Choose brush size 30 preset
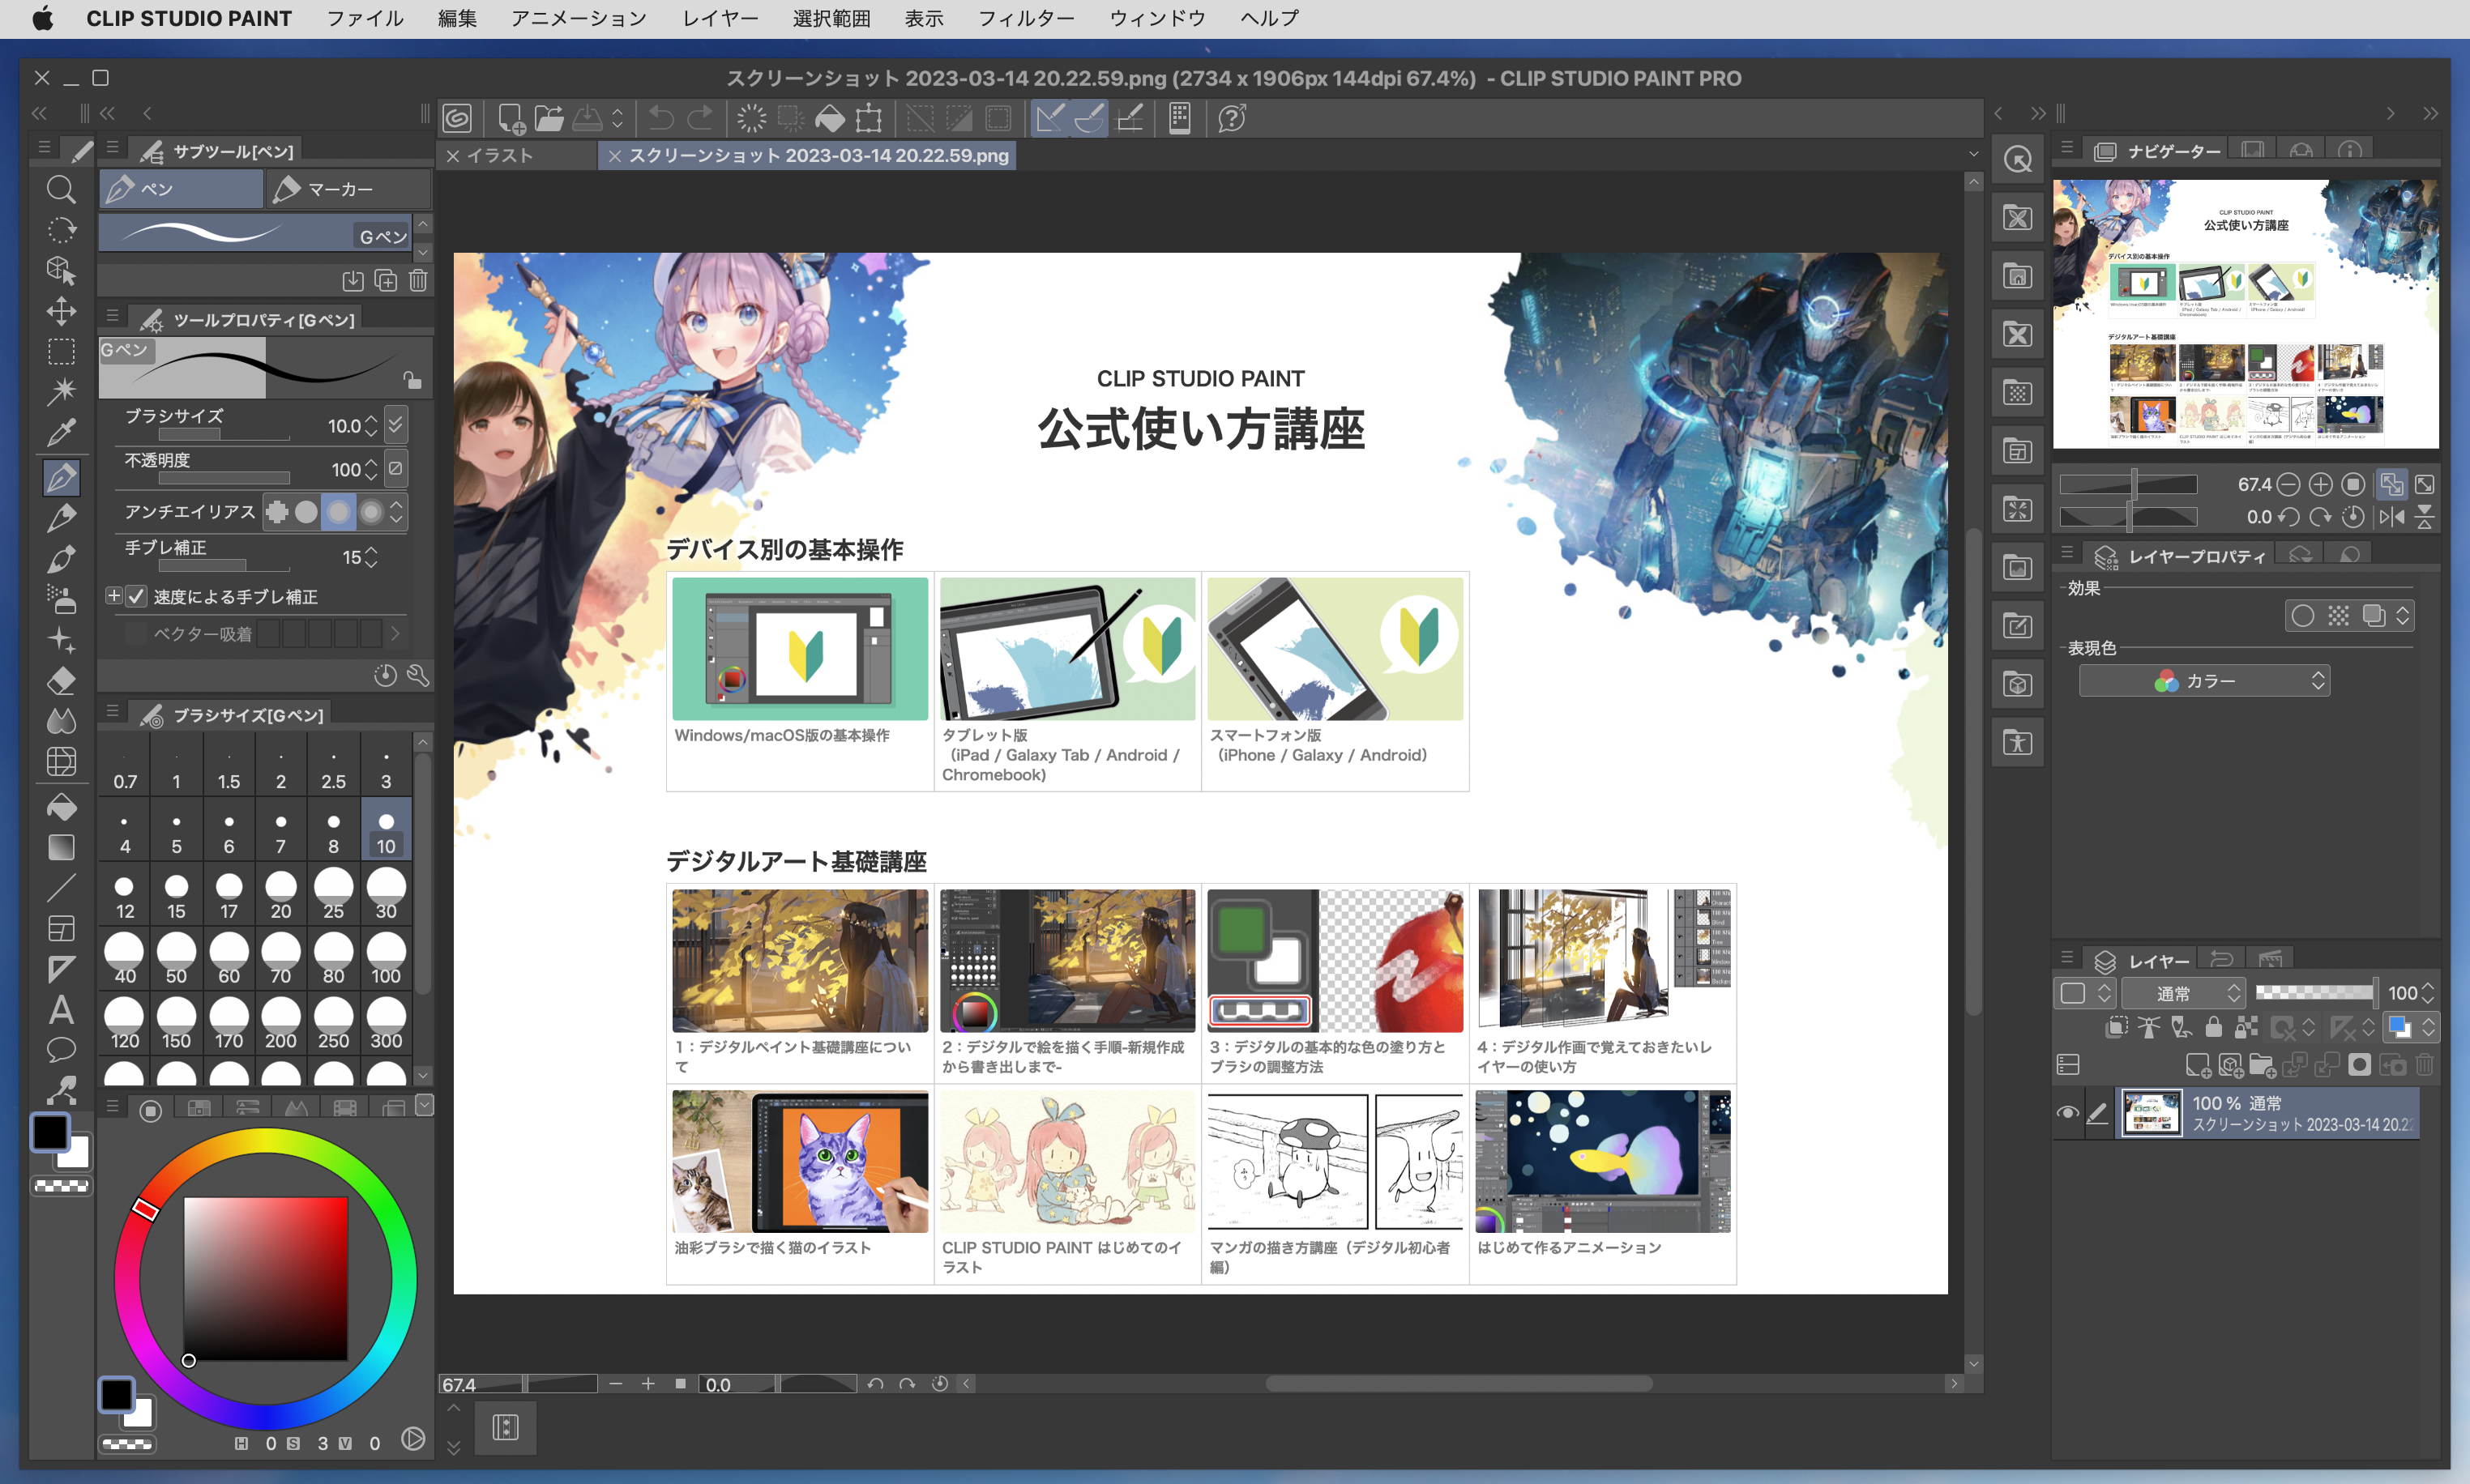 (387, 893)
